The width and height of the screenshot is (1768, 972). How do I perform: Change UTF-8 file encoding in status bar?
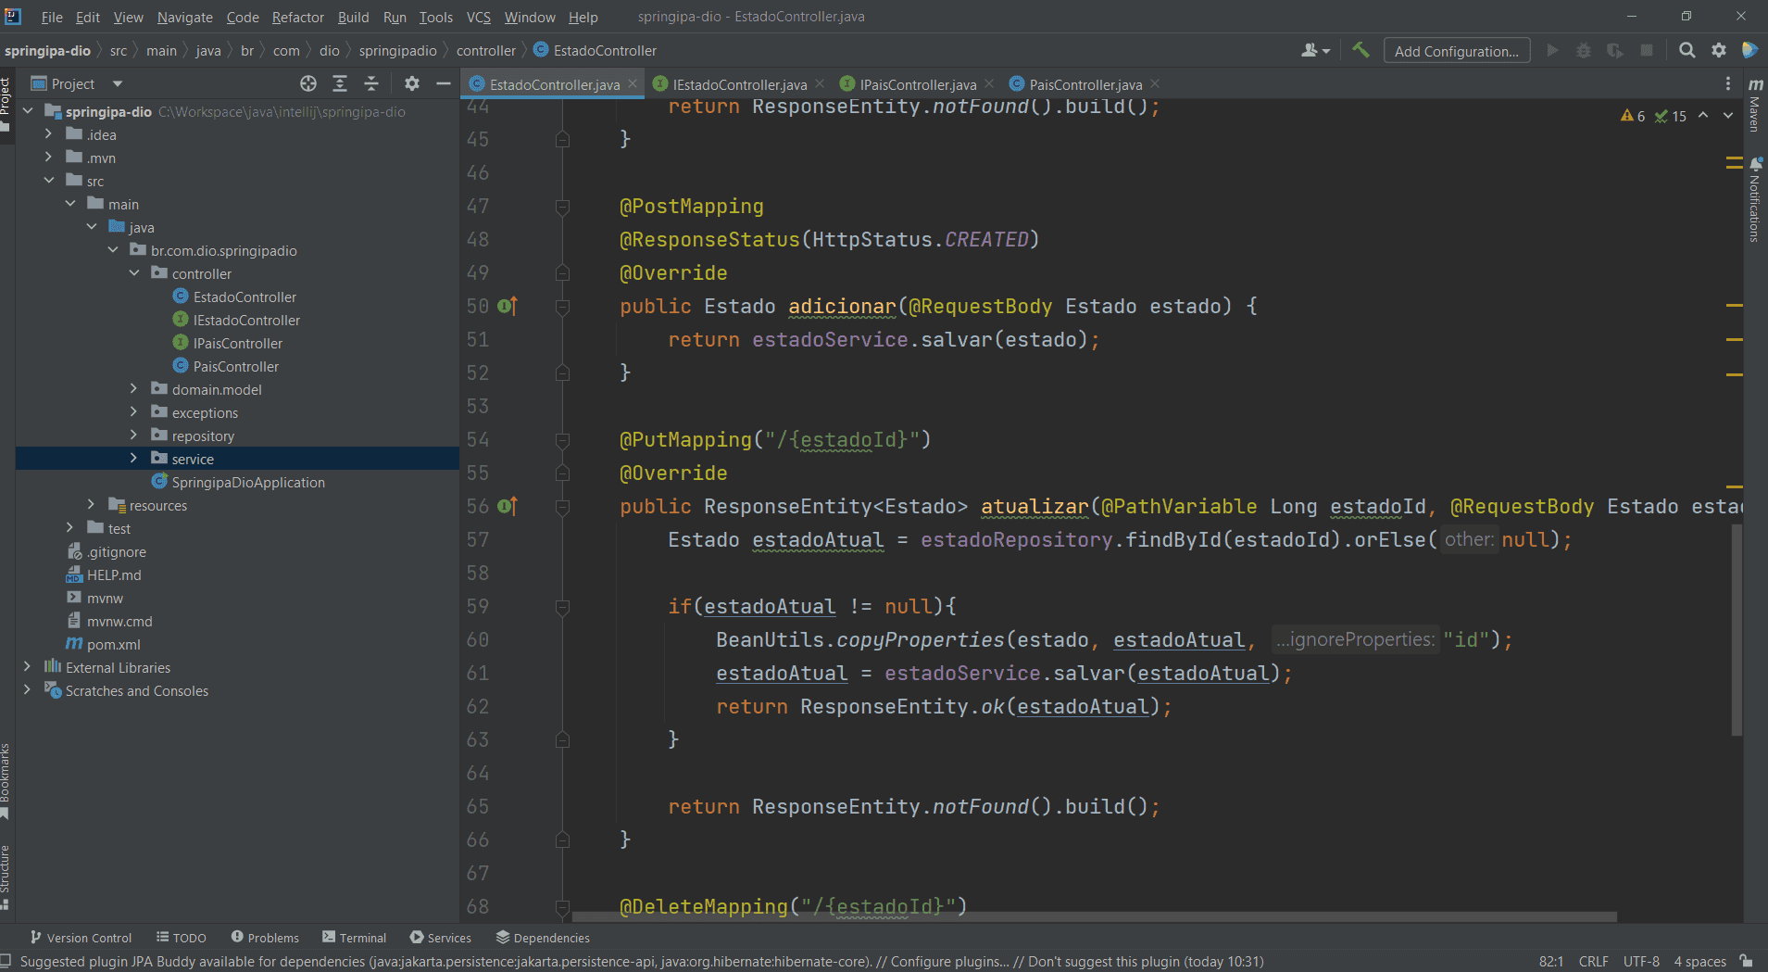(x=1641, y=961)
